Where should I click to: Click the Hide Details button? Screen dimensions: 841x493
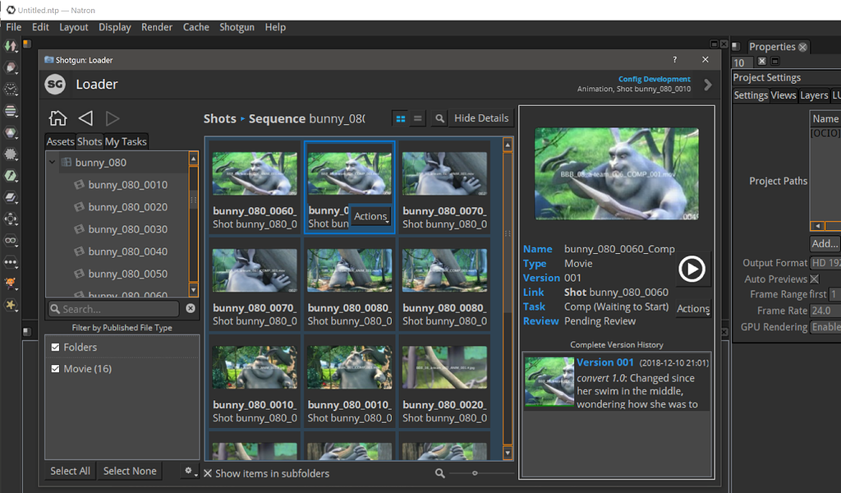pos(480,118)
